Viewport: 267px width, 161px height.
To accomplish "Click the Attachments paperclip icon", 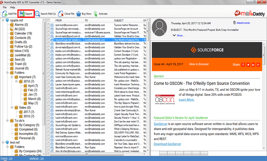I will pos(234,23).
